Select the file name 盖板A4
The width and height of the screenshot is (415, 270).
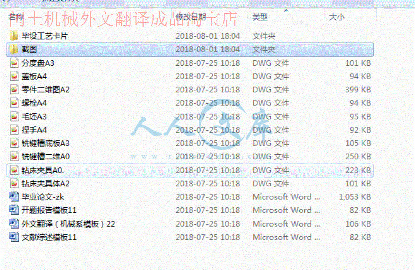point(34,76)
